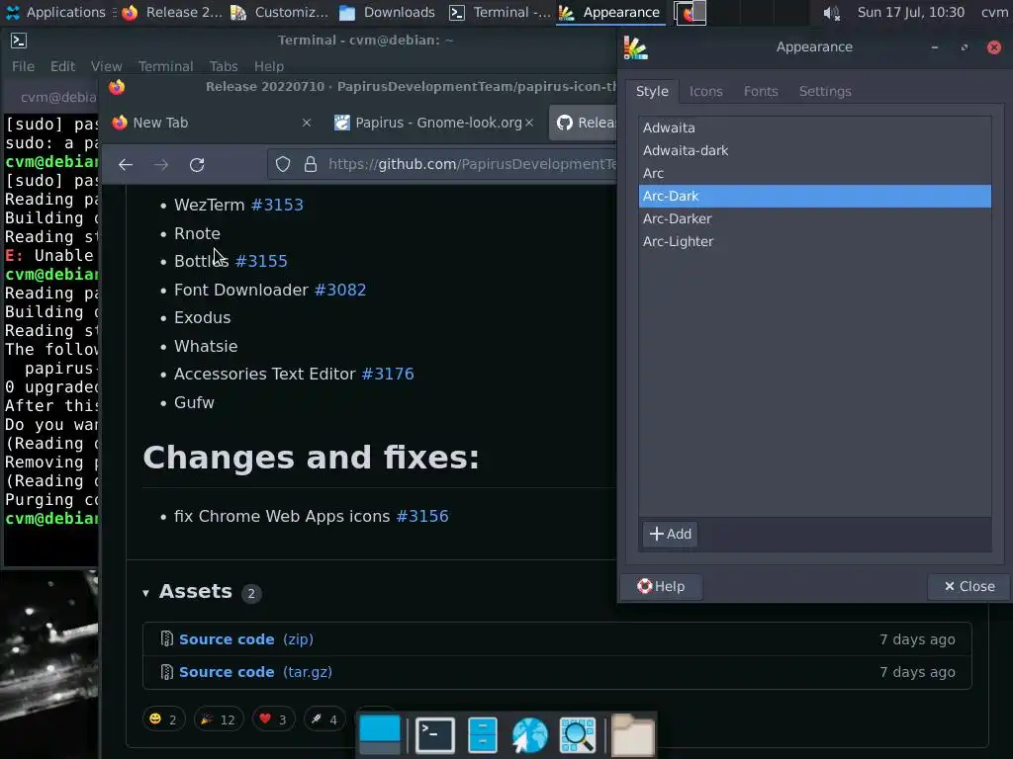Close the Papirus Gnome-look.org tab
The image size is (1013, 759).
tap(529, 123)
